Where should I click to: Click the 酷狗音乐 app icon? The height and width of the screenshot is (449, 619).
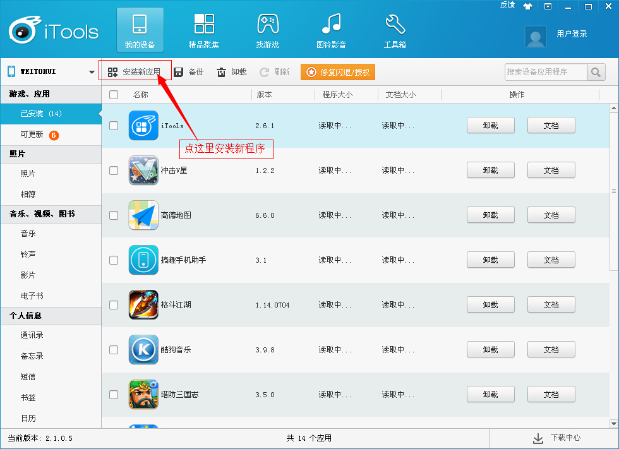click(x=143, y=350)
